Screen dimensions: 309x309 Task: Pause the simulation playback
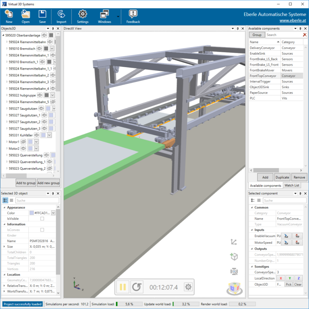[123, 287]
